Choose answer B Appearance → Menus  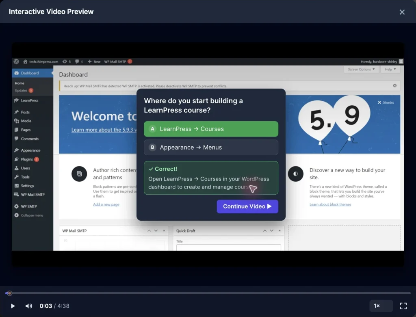click(211, 148)
